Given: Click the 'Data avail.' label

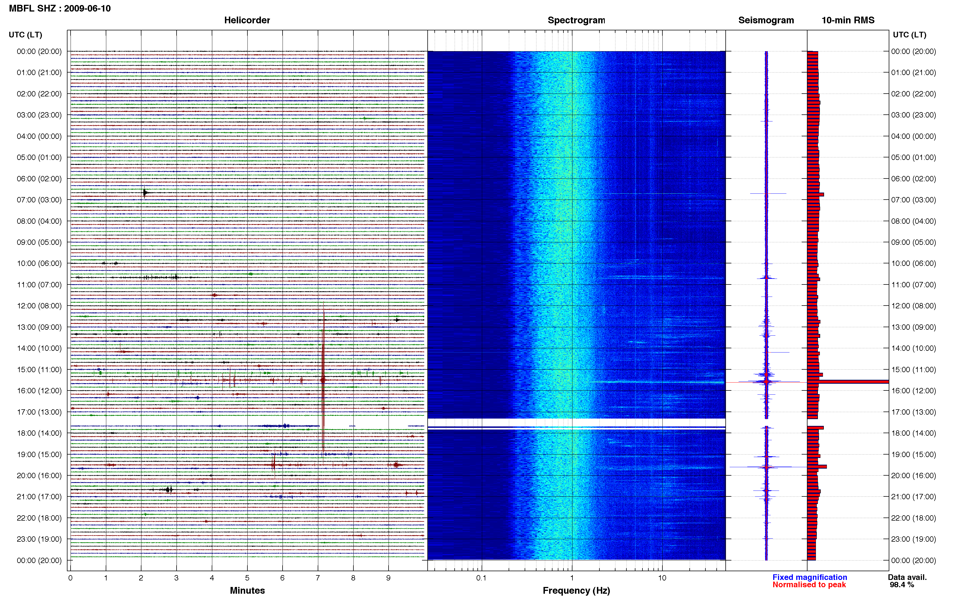Looking at the screenshot, I should click(907, 577).
